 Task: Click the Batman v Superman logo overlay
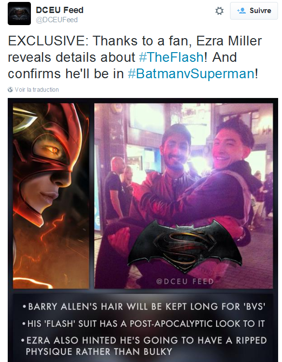pos(185,246)
